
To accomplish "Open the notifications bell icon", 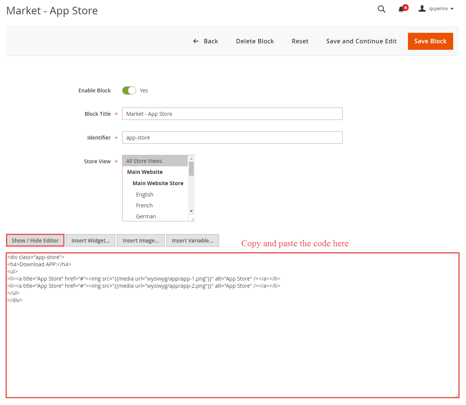I will point(401,9).
